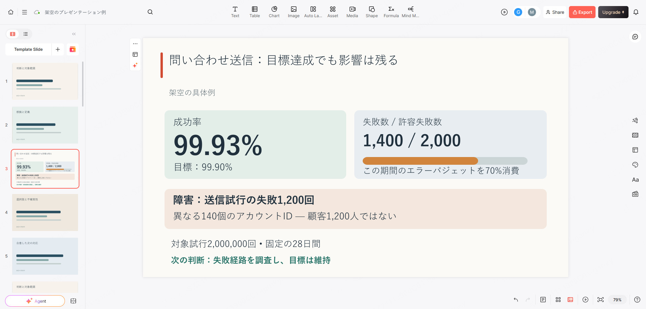Select slide 4 thumbnail
The width and height of the screenshot is (646, 309).
(45, 213)
